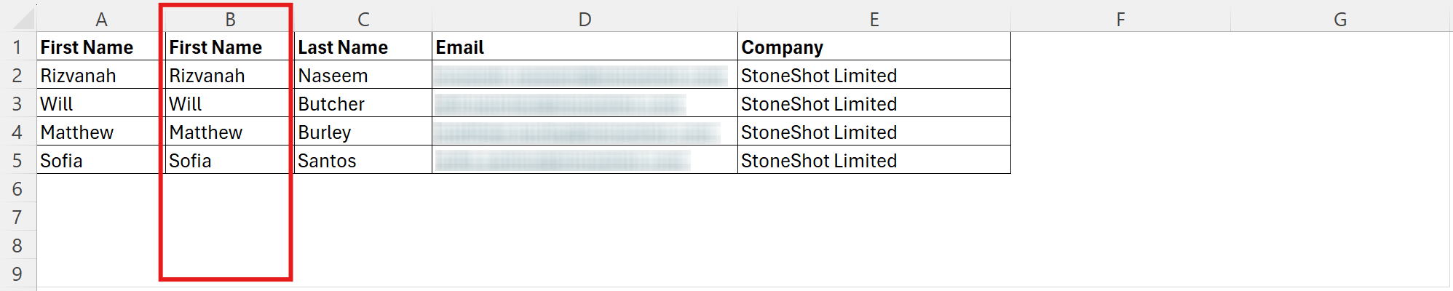
Task: Select column D header
Action: [585, 20]
